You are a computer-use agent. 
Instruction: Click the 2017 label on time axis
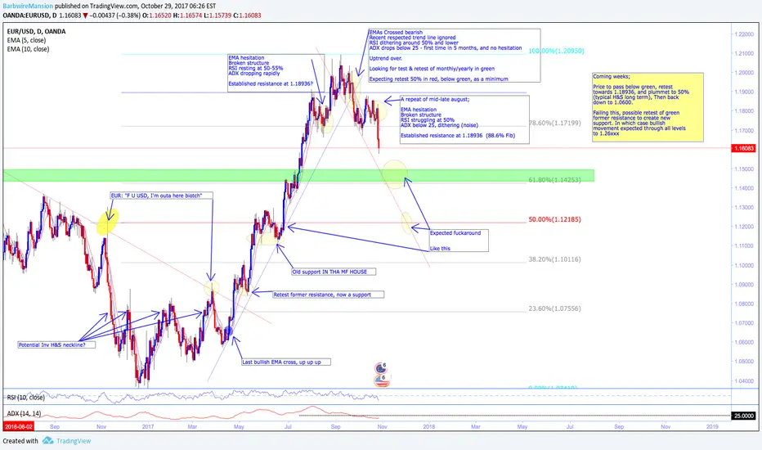click(148, 426)
